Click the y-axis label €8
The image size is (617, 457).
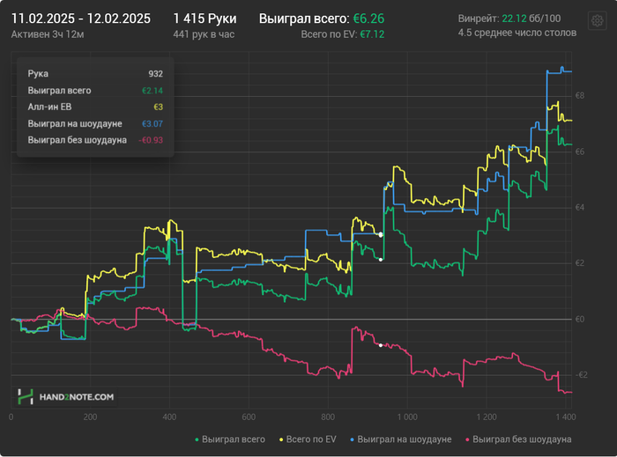coord(580,96)
